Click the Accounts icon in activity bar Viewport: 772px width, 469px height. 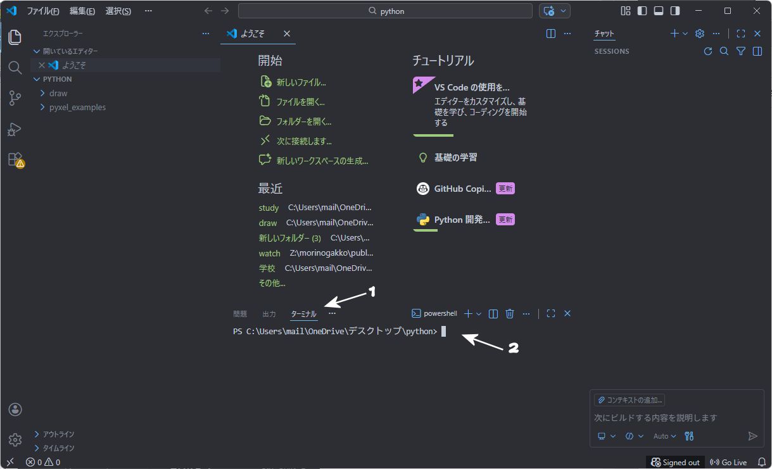15,410
